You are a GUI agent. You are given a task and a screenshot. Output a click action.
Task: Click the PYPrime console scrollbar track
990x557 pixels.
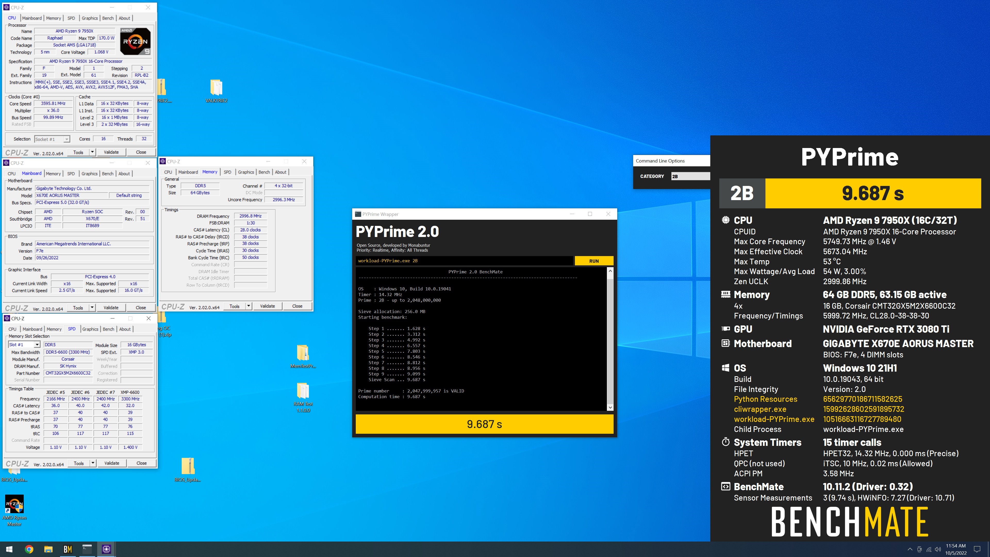pyautogui.click(x=610, y=339)
